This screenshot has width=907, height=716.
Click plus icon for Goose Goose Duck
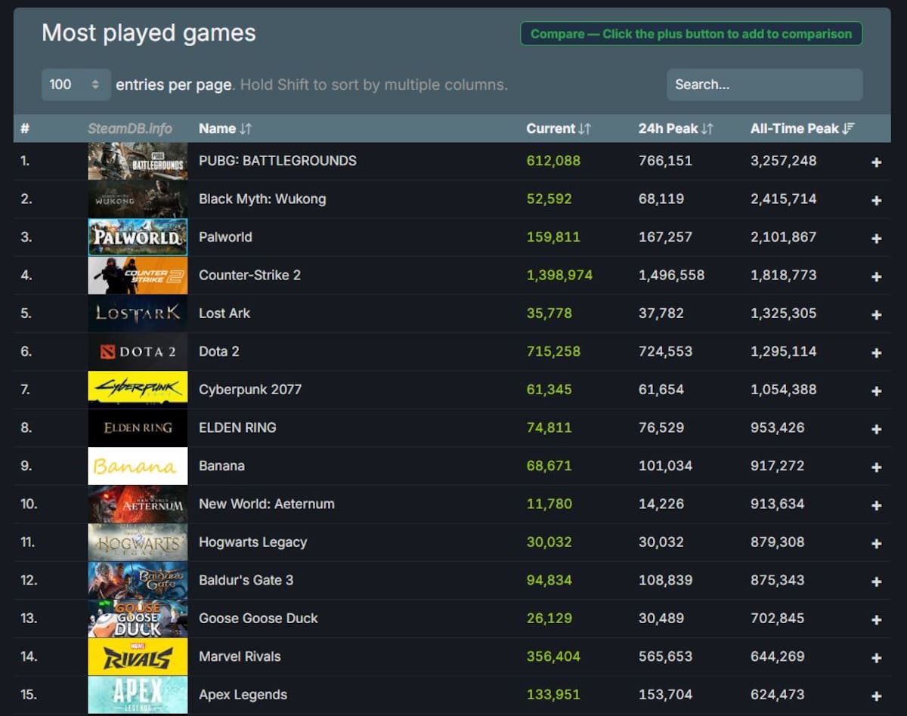[x=876, y=620]
